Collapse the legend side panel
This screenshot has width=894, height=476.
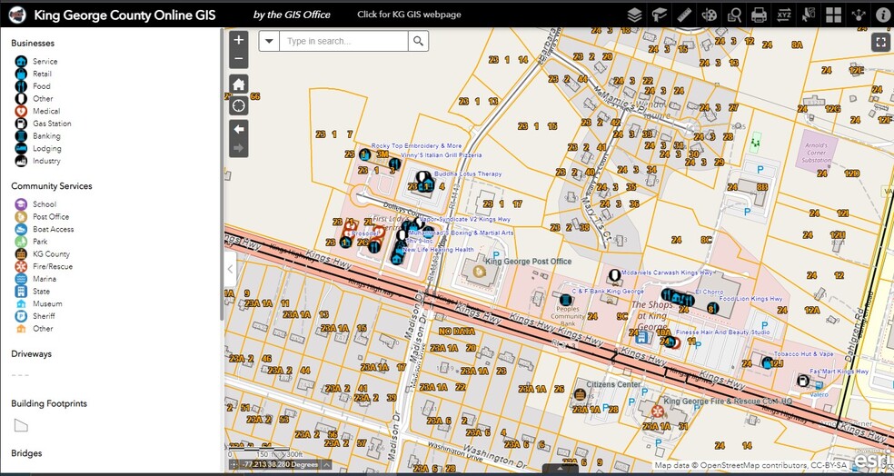click(x=231, y=269)
